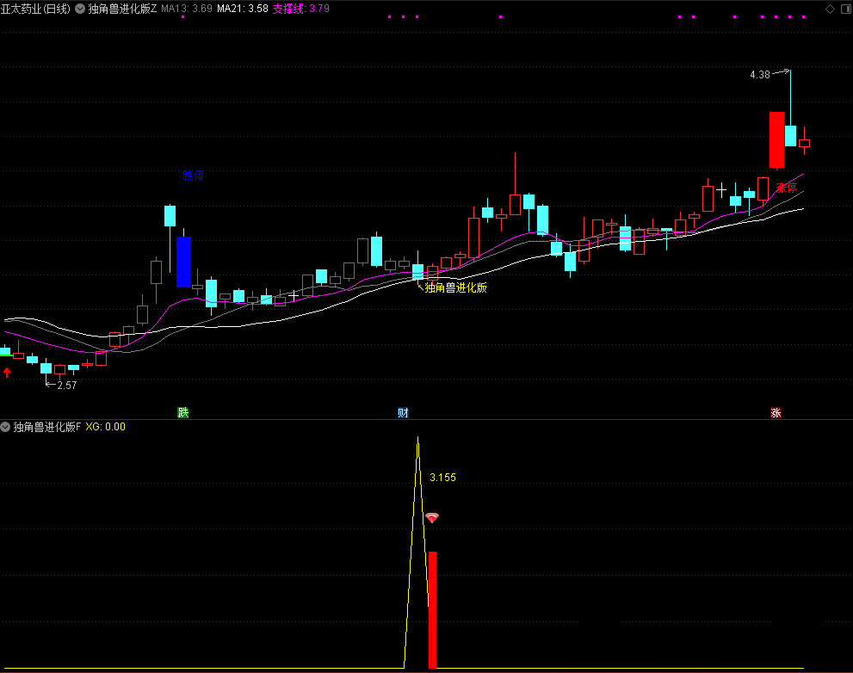Image resolution: width=853 pixels, height=673 pixels.
Task: Click the red 涨 event marker
Action: [776, 412]
